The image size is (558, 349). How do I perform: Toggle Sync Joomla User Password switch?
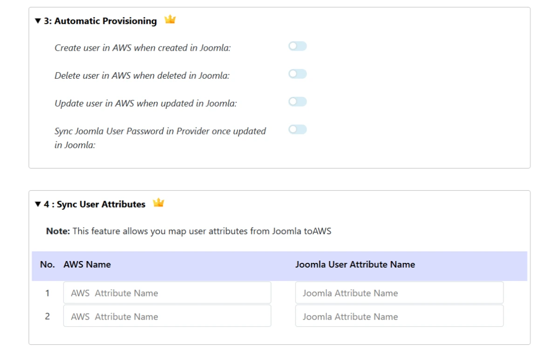click(298, 129)
